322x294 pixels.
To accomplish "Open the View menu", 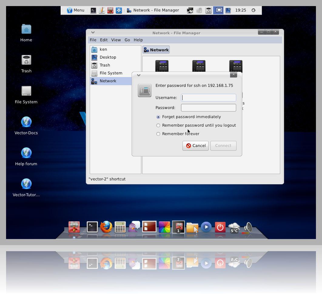I will (116, 40).
